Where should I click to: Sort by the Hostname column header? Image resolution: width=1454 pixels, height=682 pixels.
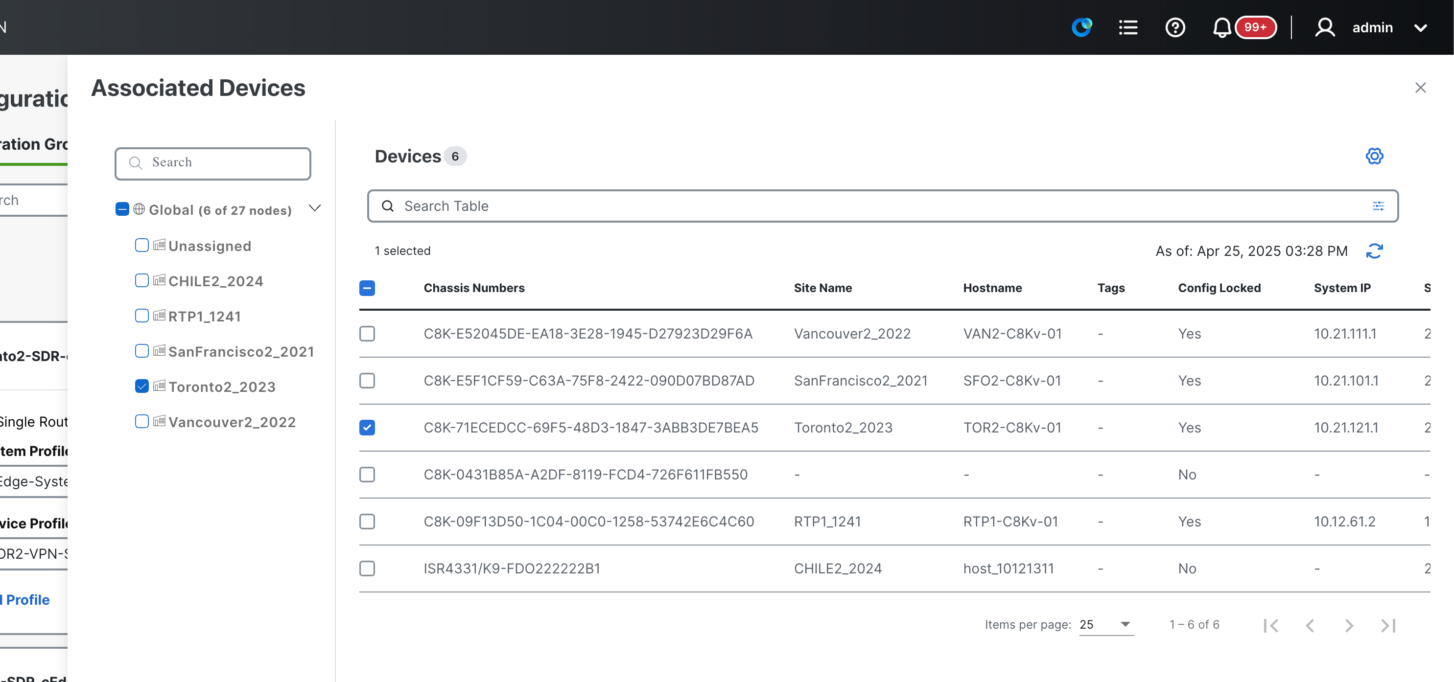[x=992, y=288]
